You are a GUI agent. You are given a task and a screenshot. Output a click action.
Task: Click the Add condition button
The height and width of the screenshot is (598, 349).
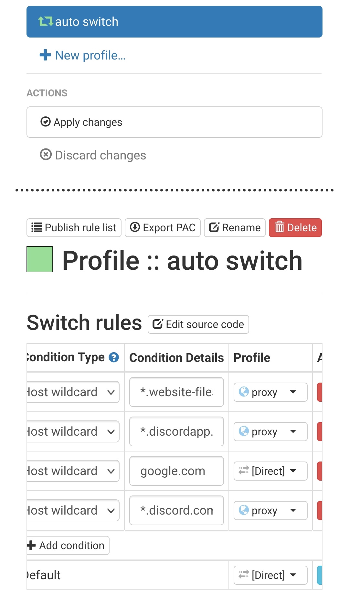(68, 546)
